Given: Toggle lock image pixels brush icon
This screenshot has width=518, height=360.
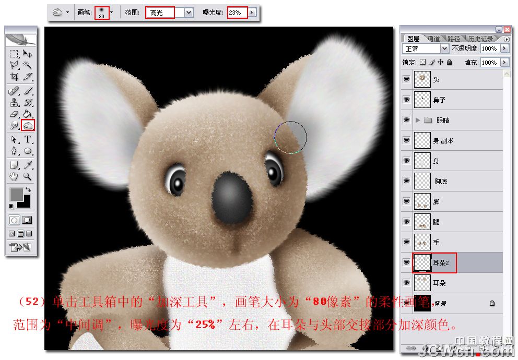Looking at the screenshot, I should pyautogui.click(x=431, y=62).
